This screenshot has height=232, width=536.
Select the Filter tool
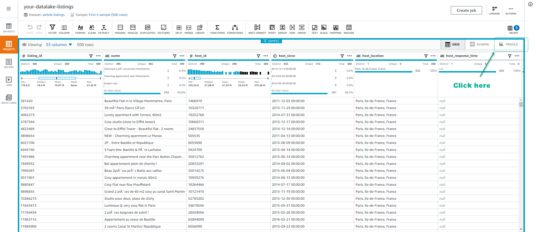click(x=52, y=29)
